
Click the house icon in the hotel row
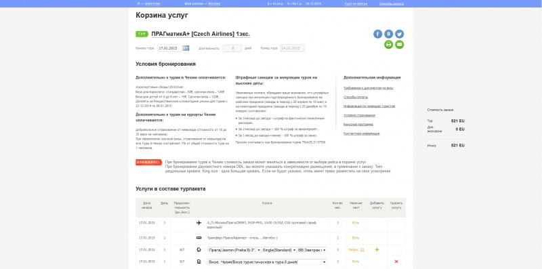click(x=199, y=249)
